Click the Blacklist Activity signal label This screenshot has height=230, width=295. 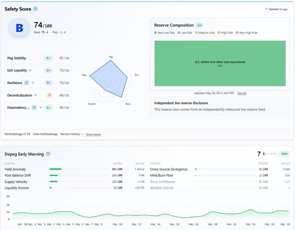pyautogui.click(x=162, y=188)
